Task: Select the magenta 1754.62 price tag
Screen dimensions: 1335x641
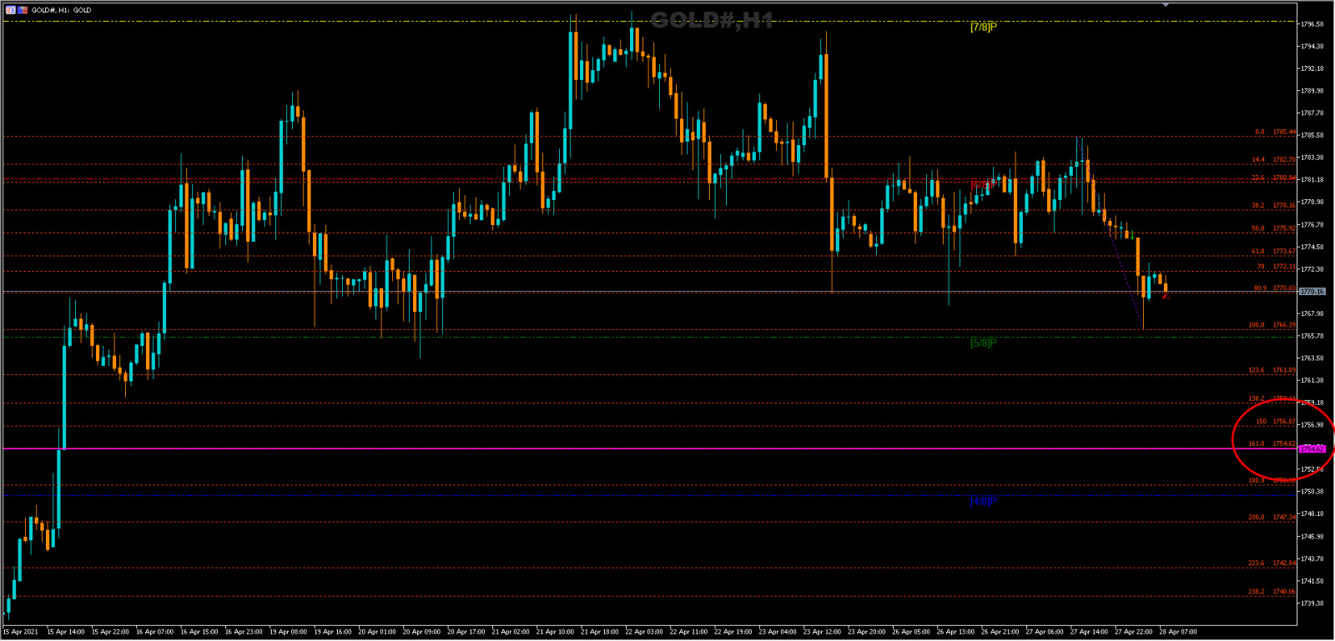Action: click(x=1312, y=448)
